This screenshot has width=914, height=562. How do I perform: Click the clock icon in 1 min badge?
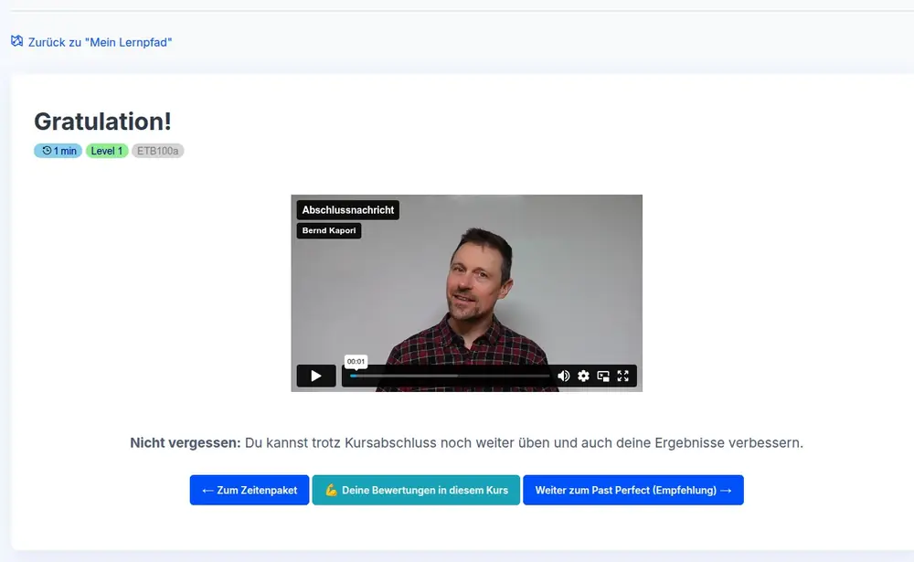tap(47, 151)
